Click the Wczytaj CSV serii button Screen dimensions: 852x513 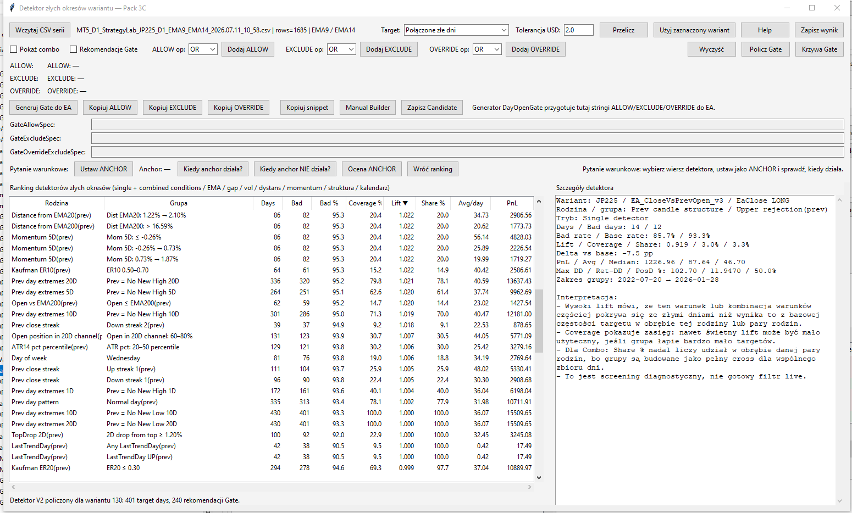[40, 30]
